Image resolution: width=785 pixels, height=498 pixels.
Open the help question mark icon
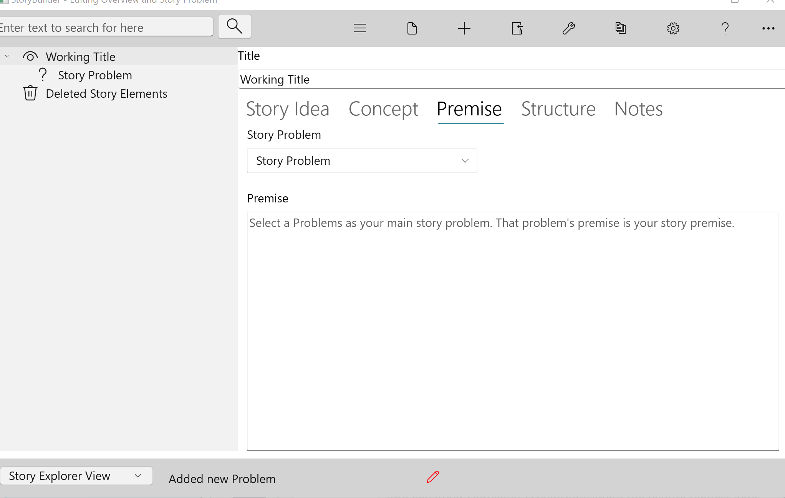(725, 28)
